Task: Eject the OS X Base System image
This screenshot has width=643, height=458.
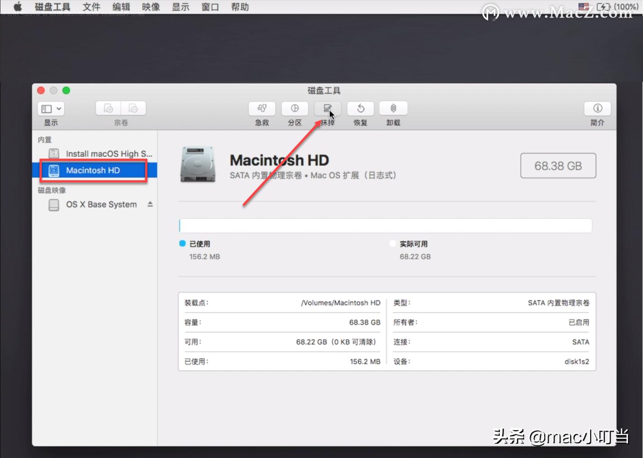Action: click(x=150, y=204)
